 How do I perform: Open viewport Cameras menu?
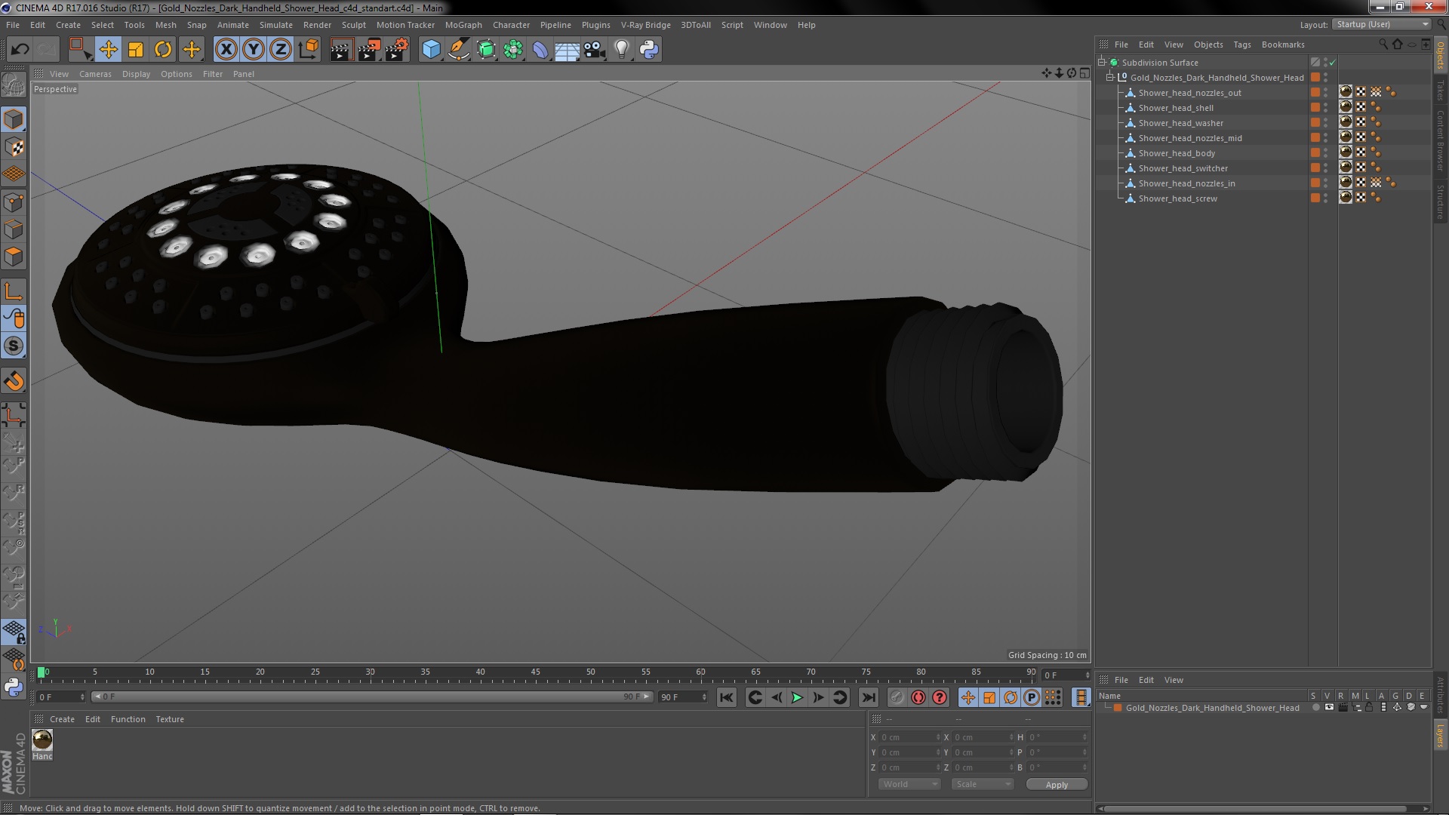point(95,74)
